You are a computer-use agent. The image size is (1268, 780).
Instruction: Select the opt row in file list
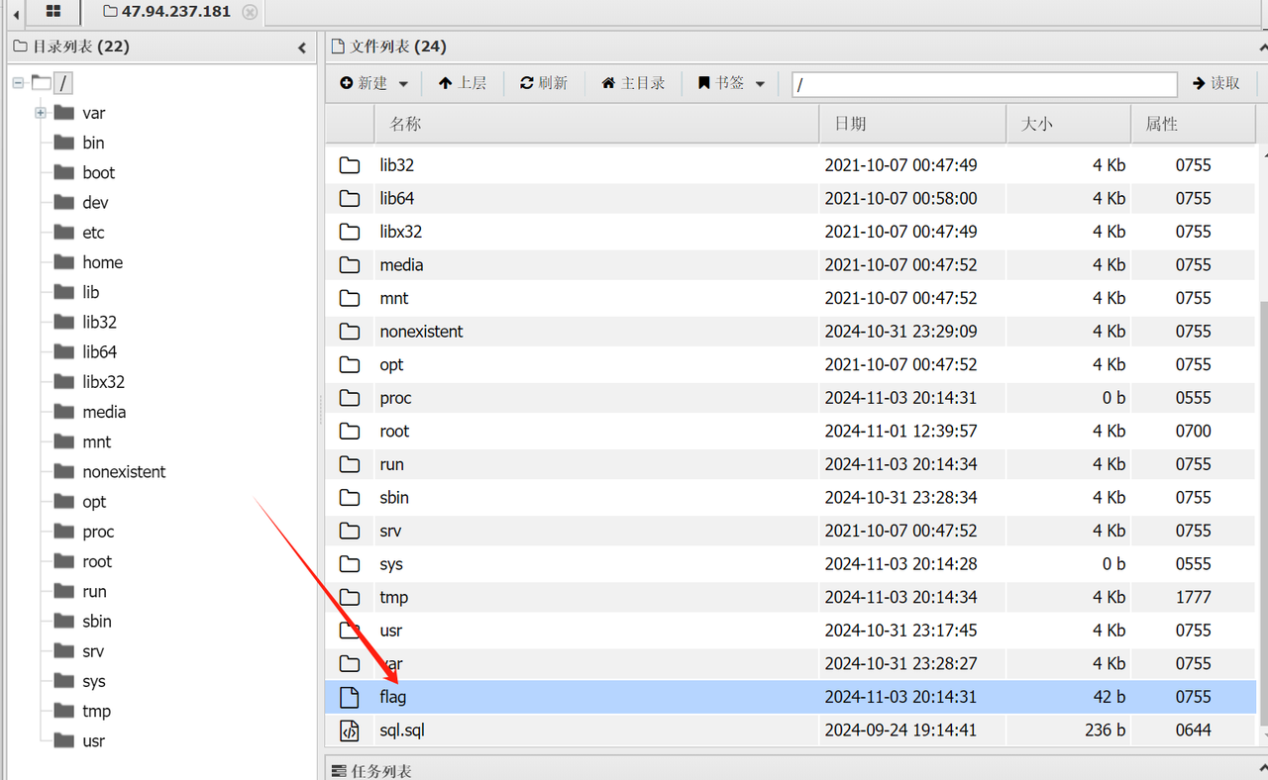pos(791,364)
